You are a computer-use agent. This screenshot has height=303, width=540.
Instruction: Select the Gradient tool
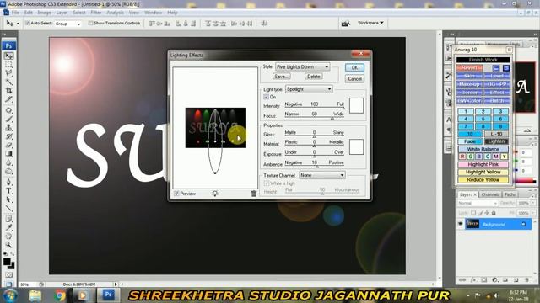coord(9,154)
